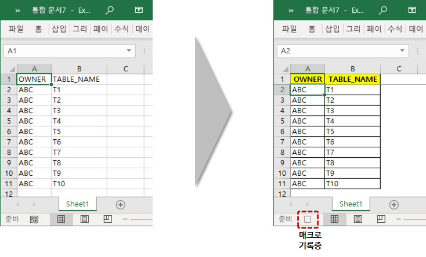Open the Name Box dropdown showing A1
Screen dimensions: 426x257
click(129, 50)
